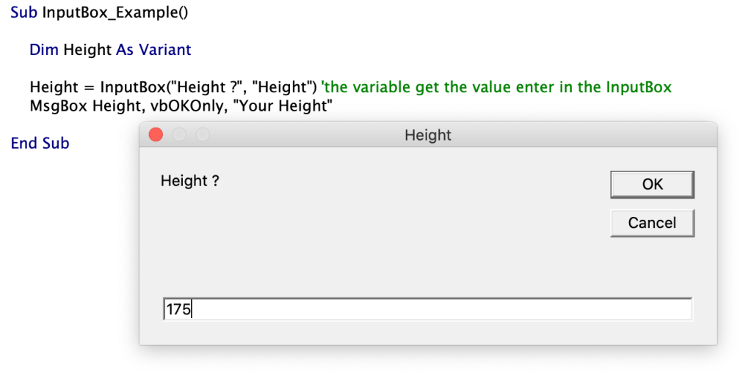Click the Sub keyword on first line

point(24,13)
